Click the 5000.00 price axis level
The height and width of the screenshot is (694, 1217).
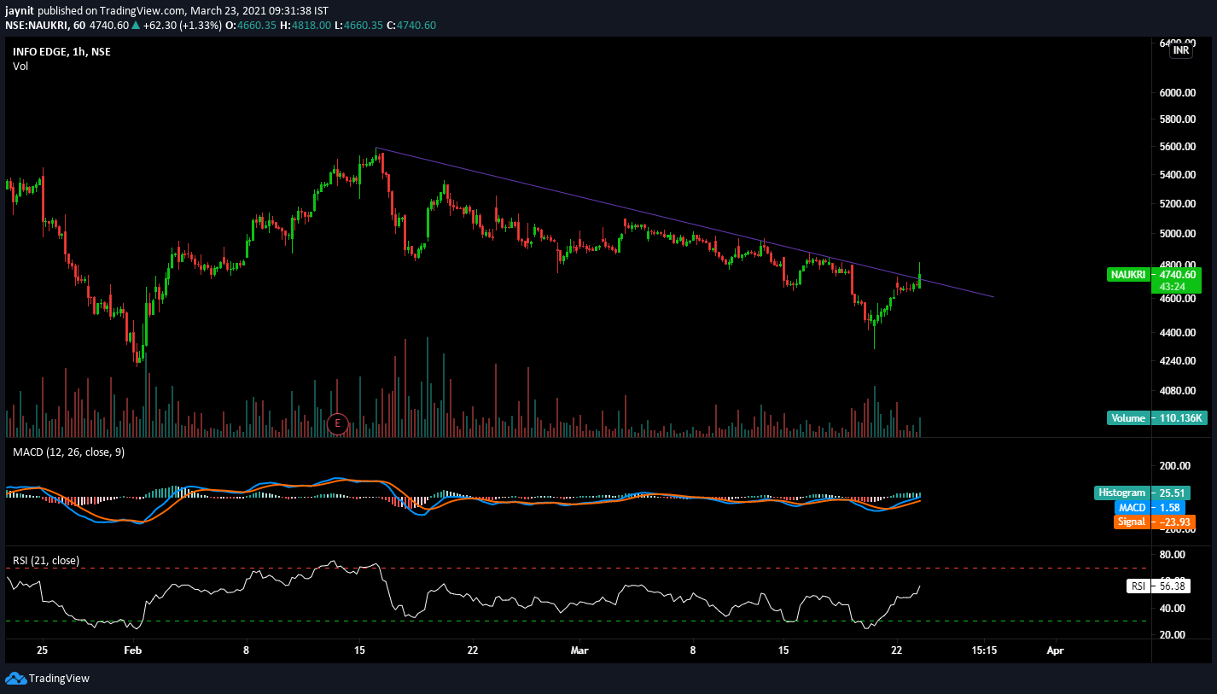(x=1177, y=234)
